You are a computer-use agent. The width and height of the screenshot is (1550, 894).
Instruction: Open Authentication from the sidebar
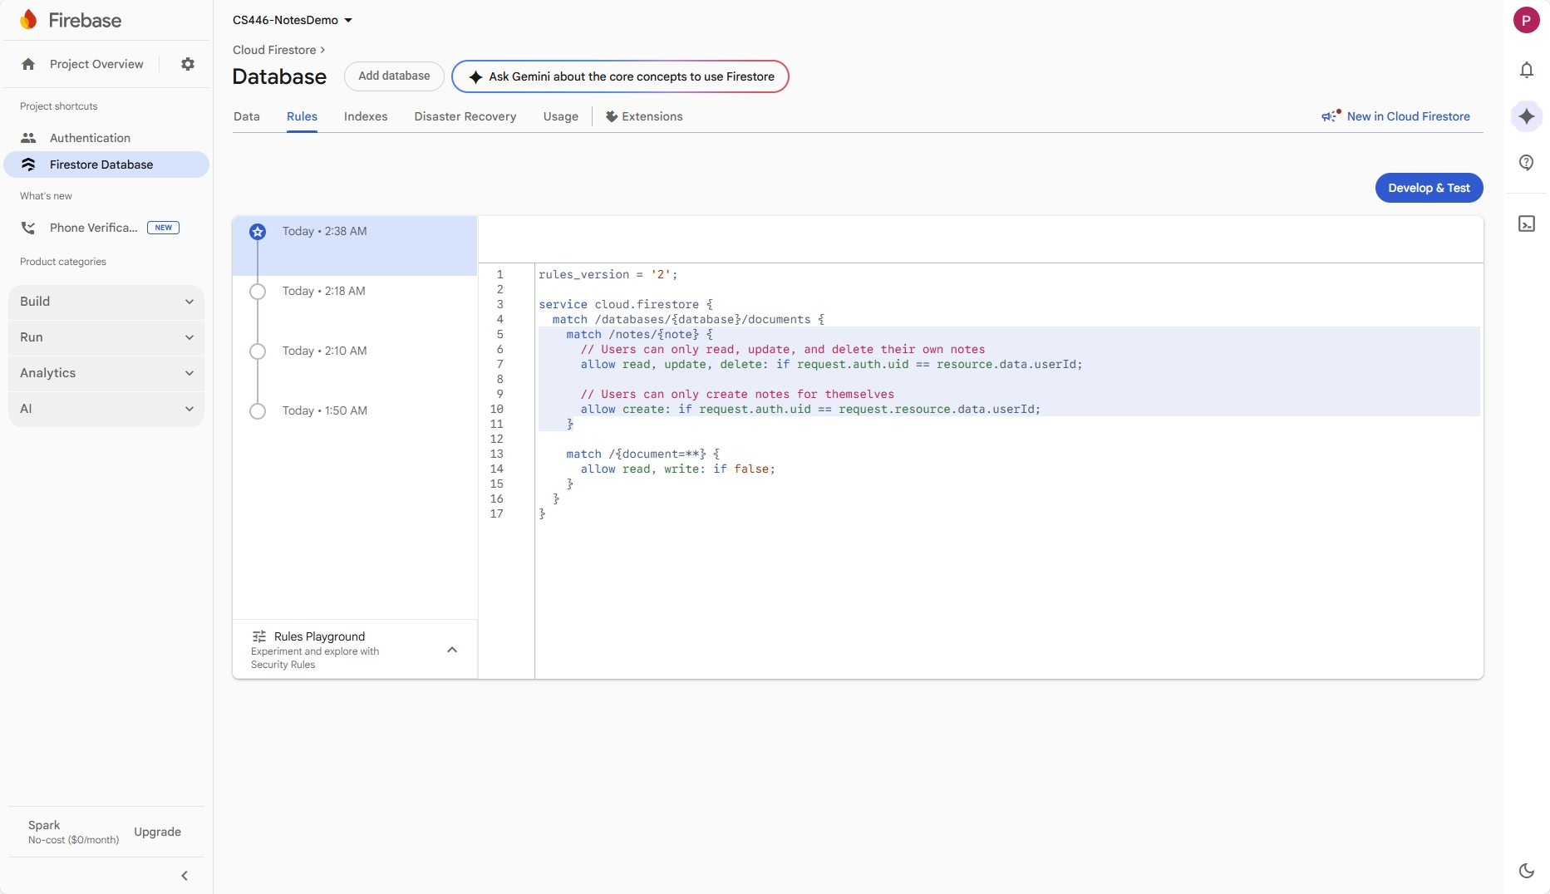point(89,138)
